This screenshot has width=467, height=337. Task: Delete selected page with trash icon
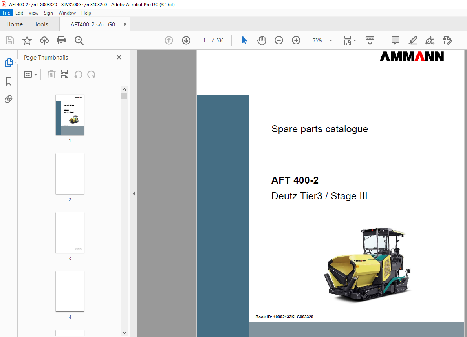pyautogui.click(x=51, y=75)
